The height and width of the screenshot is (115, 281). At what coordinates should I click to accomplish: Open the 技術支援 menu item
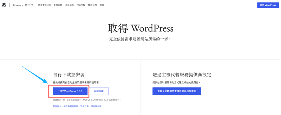point(81,5)
